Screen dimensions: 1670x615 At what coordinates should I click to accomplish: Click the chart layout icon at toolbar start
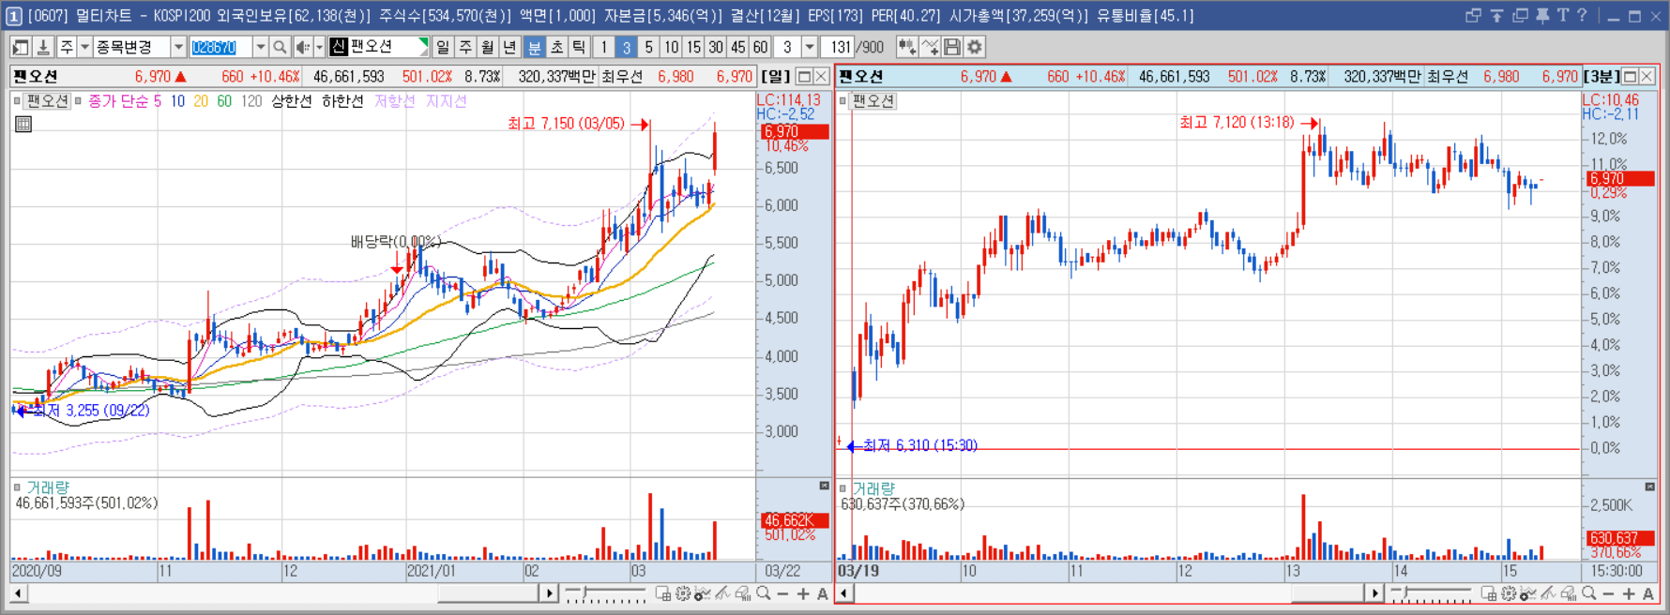point(20,47)
